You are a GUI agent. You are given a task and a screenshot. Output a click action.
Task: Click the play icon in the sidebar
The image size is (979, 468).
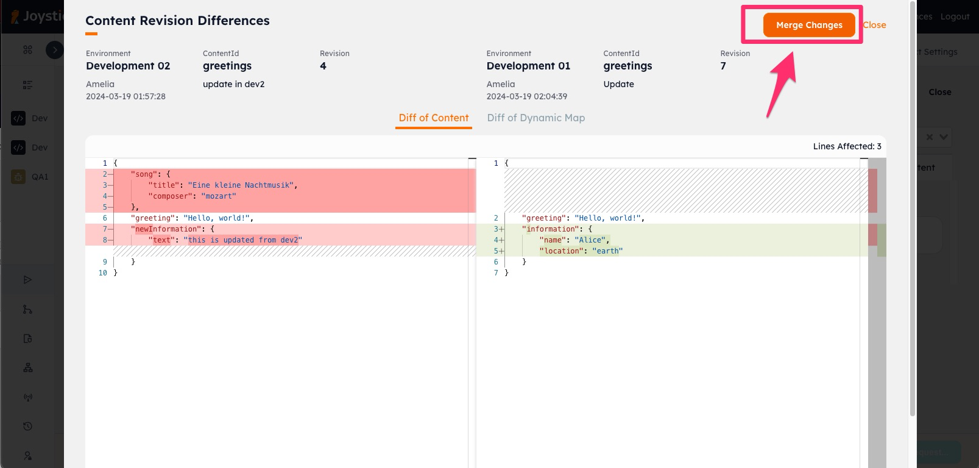pyautogui.click(x=27, y=280)
